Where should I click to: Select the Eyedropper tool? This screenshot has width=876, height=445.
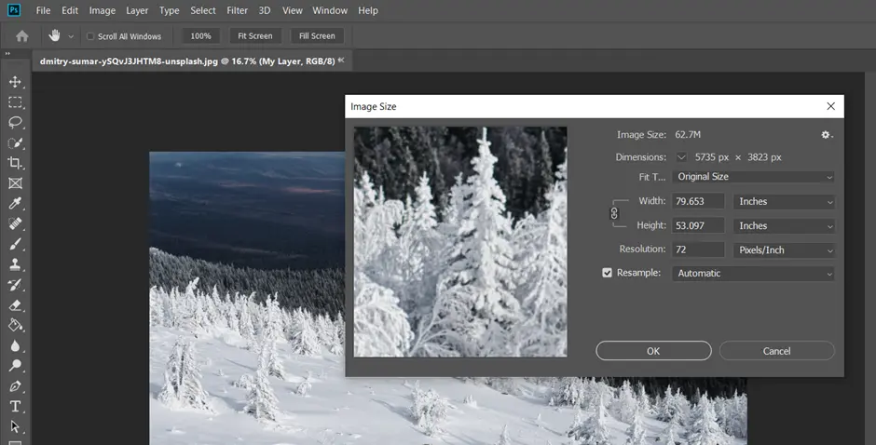15,203
